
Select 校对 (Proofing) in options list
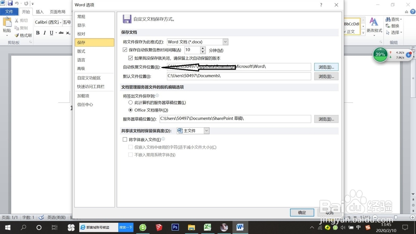94,34
